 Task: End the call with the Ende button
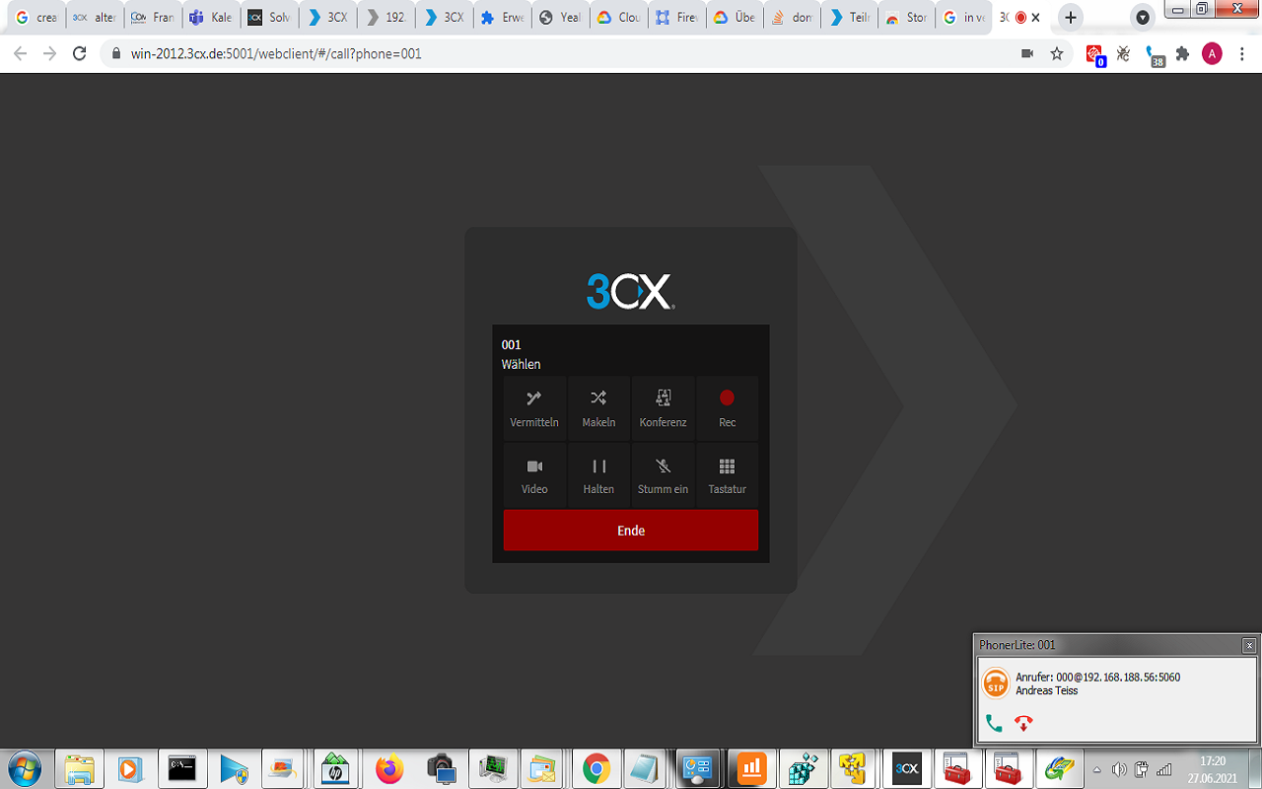click(x=630, y=530)
